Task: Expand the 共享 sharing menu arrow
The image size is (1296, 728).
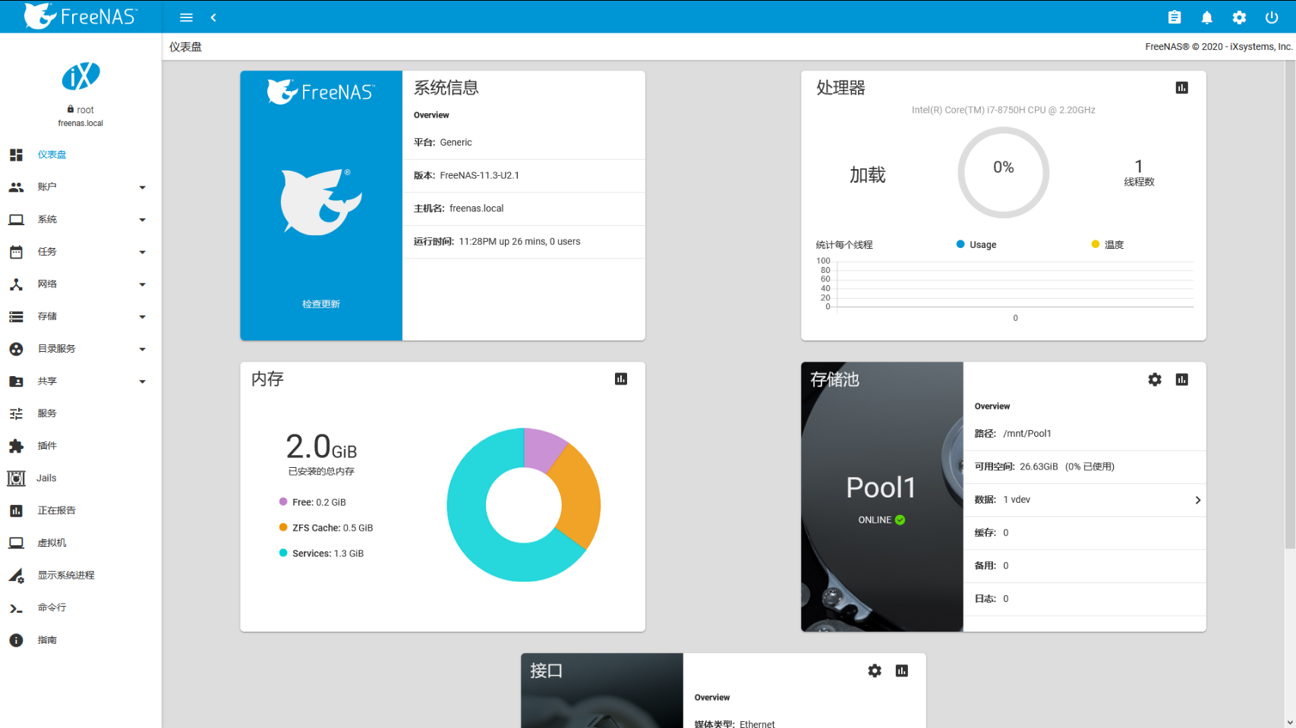Action: 142,381
